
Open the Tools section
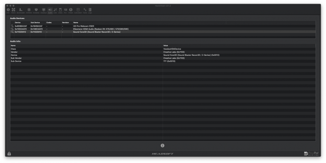(85, 11)
